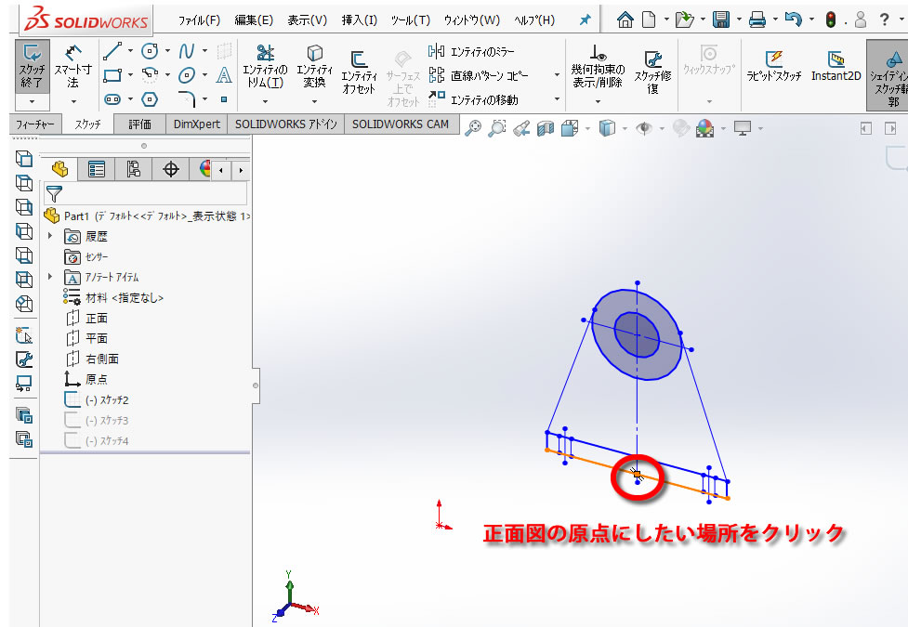The width and height of the screenshot is (908, 627).
Task: Toggle Rapid Sketch (ラピッドスケッチ)
Action: click(x=773, y=66)
